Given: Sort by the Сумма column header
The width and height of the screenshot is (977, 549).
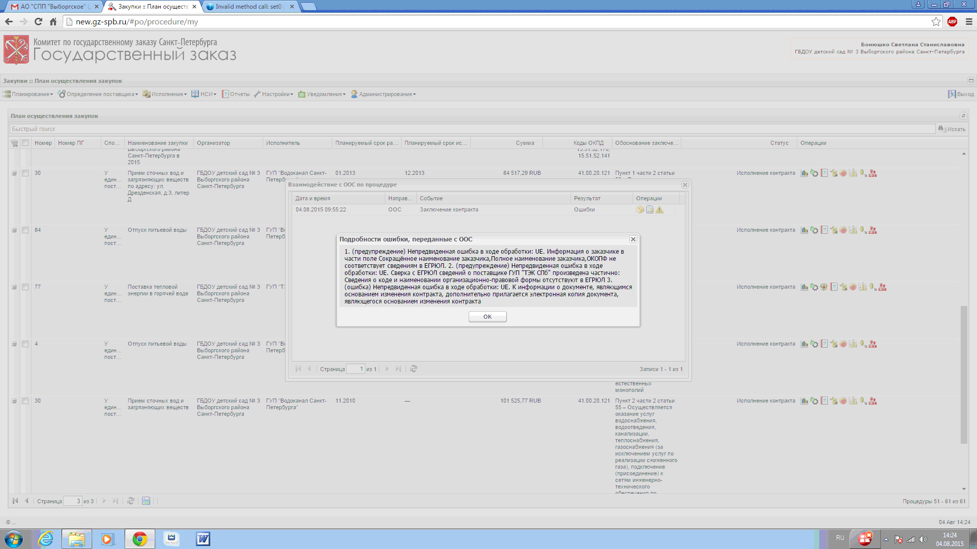Looking at the screenshot, I should (x=525, y=143).
